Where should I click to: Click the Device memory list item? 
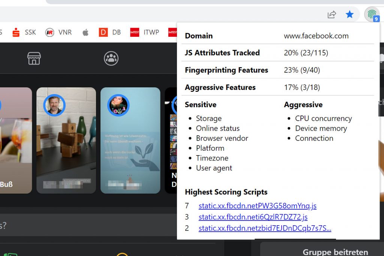(321, 128)
